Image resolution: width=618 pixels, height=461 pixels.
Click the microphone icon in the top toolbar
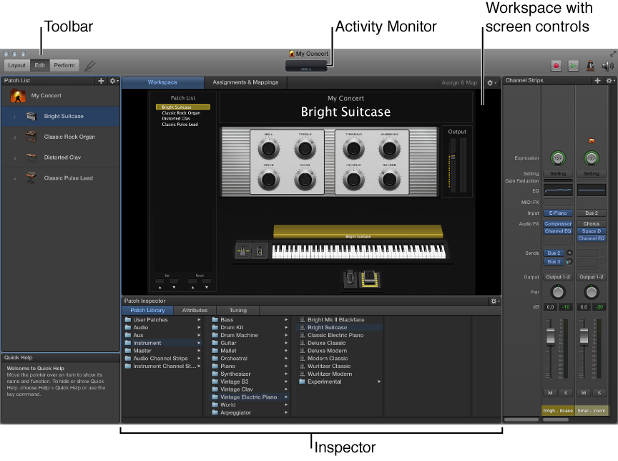[x=591, y=66]
